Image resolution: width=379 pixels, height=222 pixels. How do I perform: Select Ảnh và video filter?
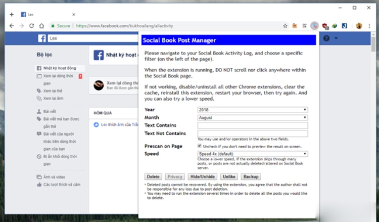click(x=54, y=177)
